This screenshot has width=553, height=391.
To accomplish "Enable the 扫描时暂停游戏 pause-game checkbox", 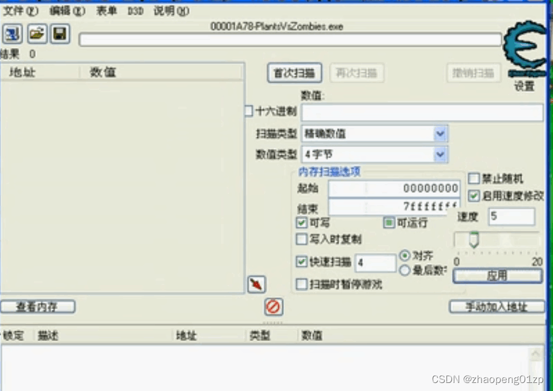I will 301,284.
